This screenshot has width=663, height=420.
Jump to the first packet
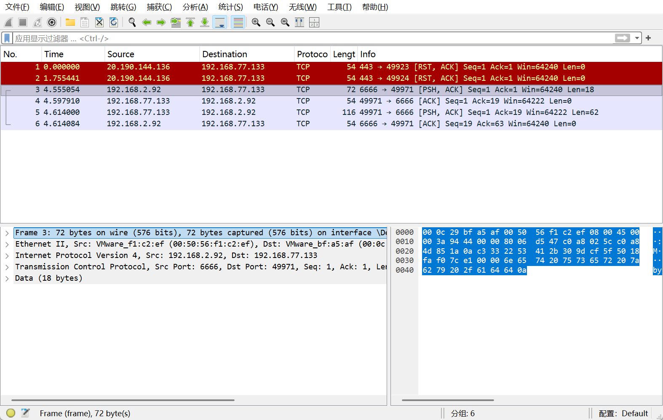coord(190,22)
